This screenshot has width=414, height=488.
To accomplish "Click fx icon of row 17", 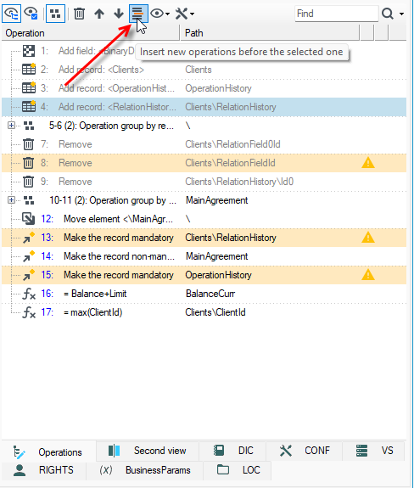I will coord(29,312).
